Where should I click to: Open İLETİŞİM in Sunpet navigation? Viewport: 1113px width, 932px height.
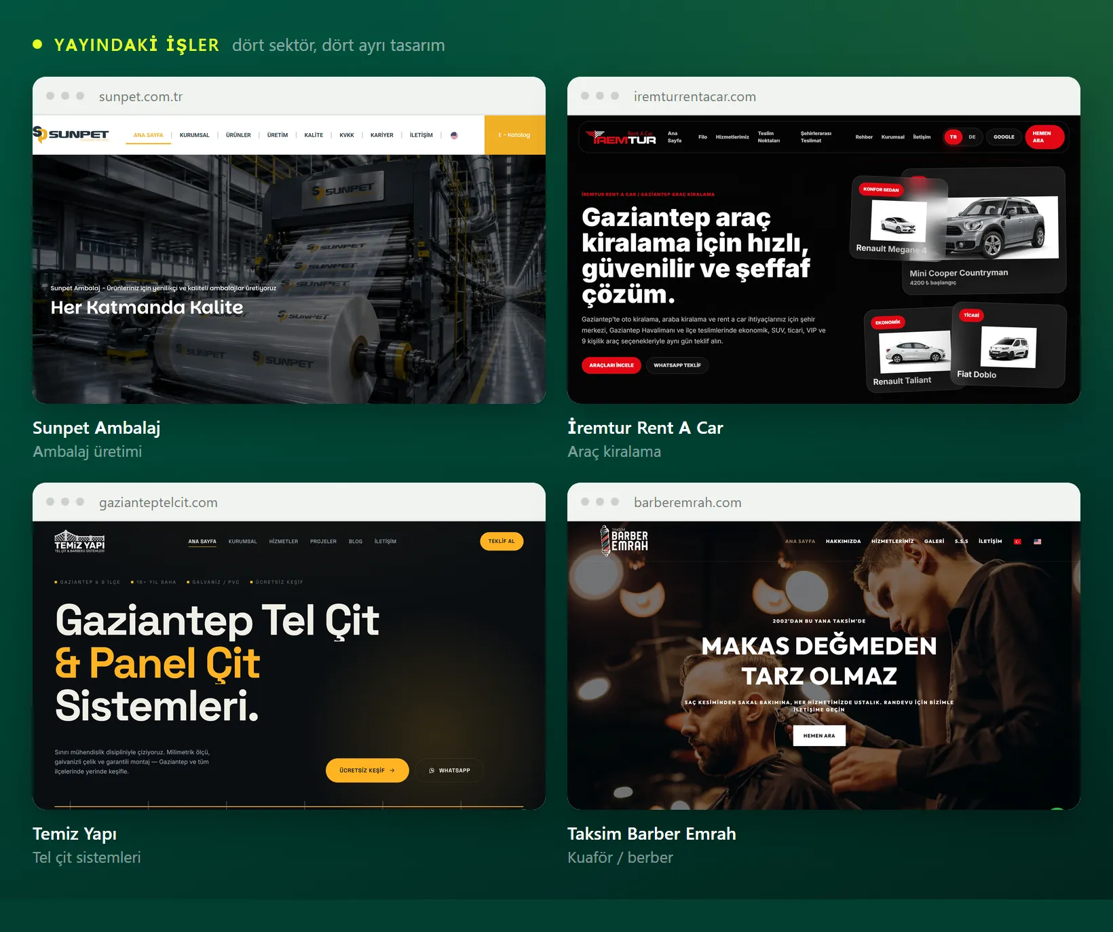pyautogui.click(x=421, y=135)
